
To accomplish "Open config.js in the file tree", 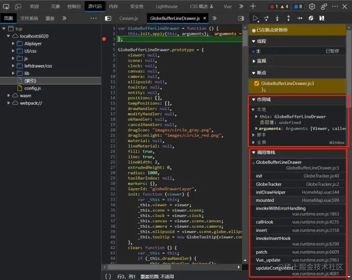I will [32, 88].
